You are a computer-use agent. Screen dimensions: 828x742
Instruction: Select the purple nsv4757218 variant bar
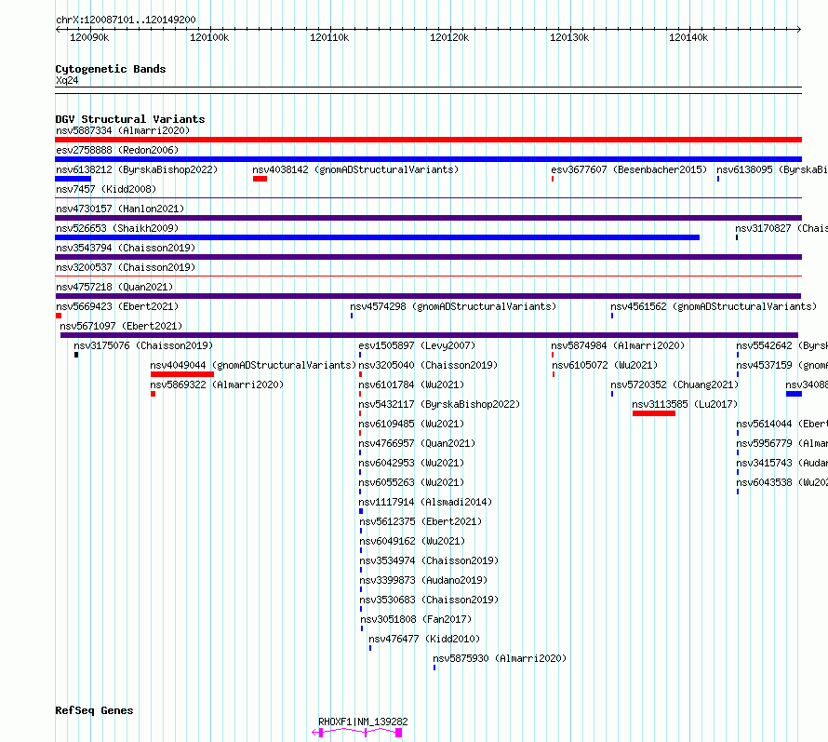(x=428, y=296)
